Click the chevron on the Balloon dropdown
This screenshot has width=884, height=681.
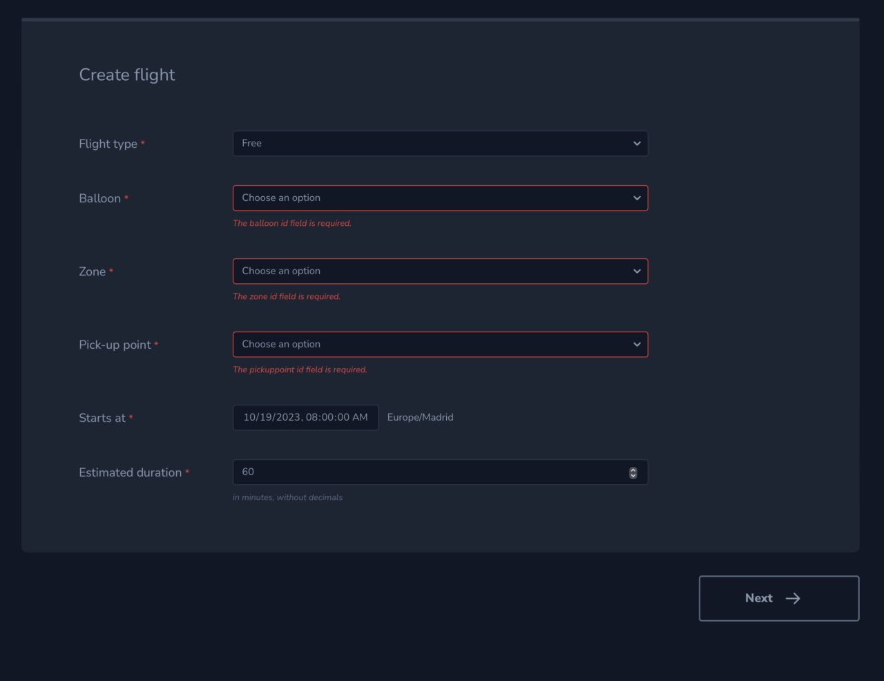[636, 198]
